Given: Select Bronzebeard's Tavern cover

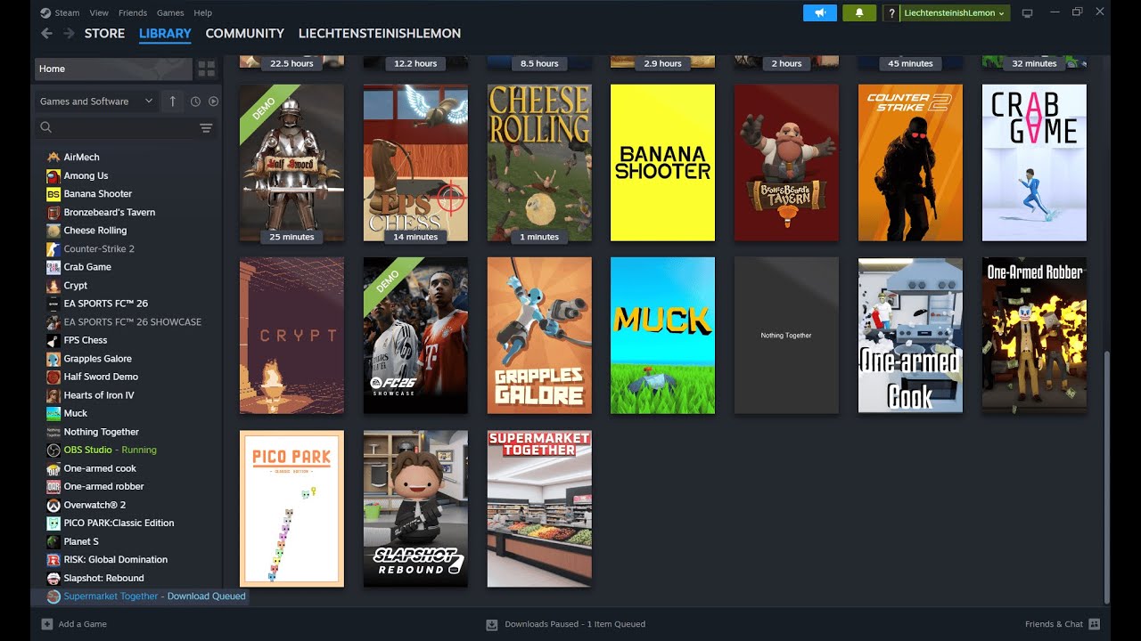Looking at the screenshot, I should (x=786, y=163).
